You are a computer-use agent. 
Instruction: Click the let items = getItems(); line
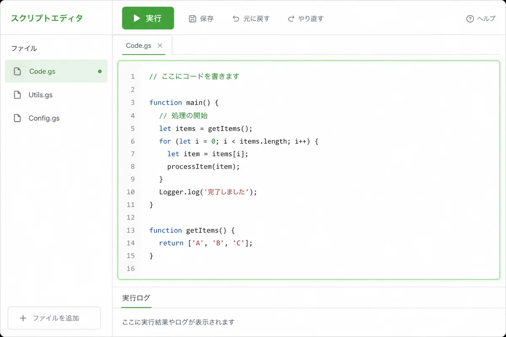tap(205, 128)
